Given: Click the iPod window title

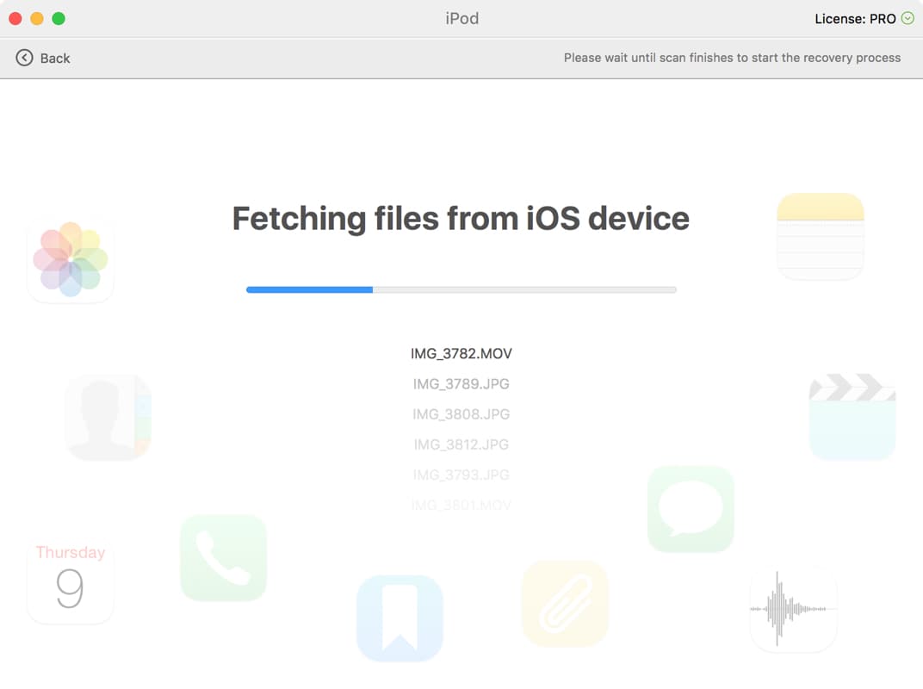Looking at the screenshot, I should pos(462,18).
